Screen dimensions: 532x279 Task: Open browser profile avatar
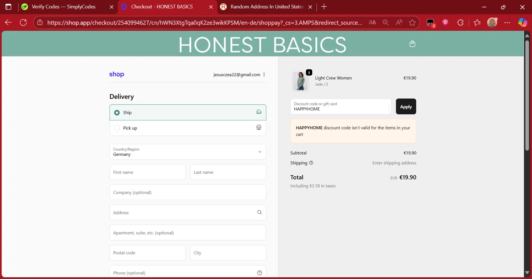(x=492, y=23)
